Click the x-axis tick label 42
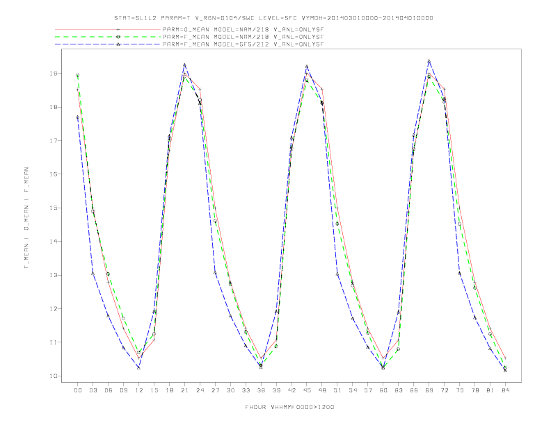Screen dimensions: 551x425 (x=292, y=390)
